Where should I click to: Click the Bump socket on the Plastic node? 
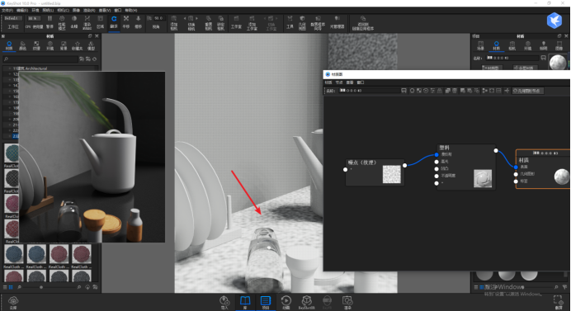[437, 168]
